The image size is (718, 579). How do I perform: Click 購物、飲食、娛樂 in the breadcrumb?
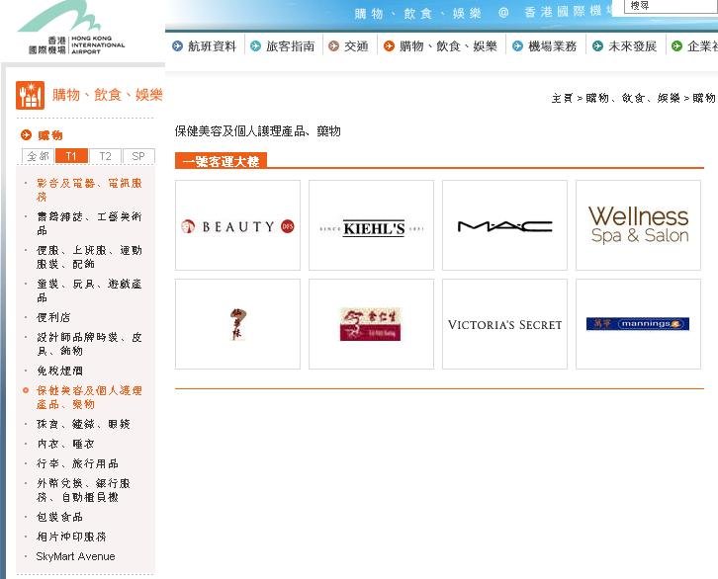633,98
